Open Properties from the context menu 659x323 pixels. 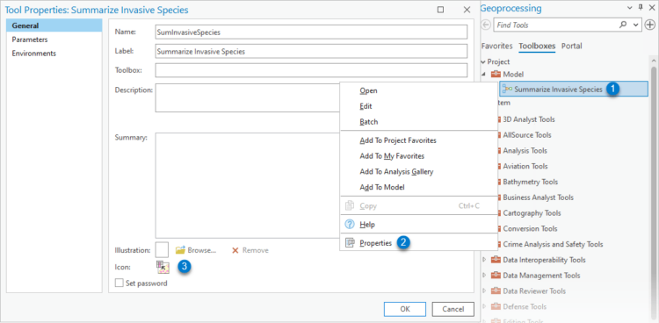pyautogui.click(x=418, y=243)
